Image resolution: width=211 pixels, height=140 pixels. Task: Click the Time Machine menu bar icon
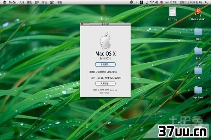pos(132,2)
